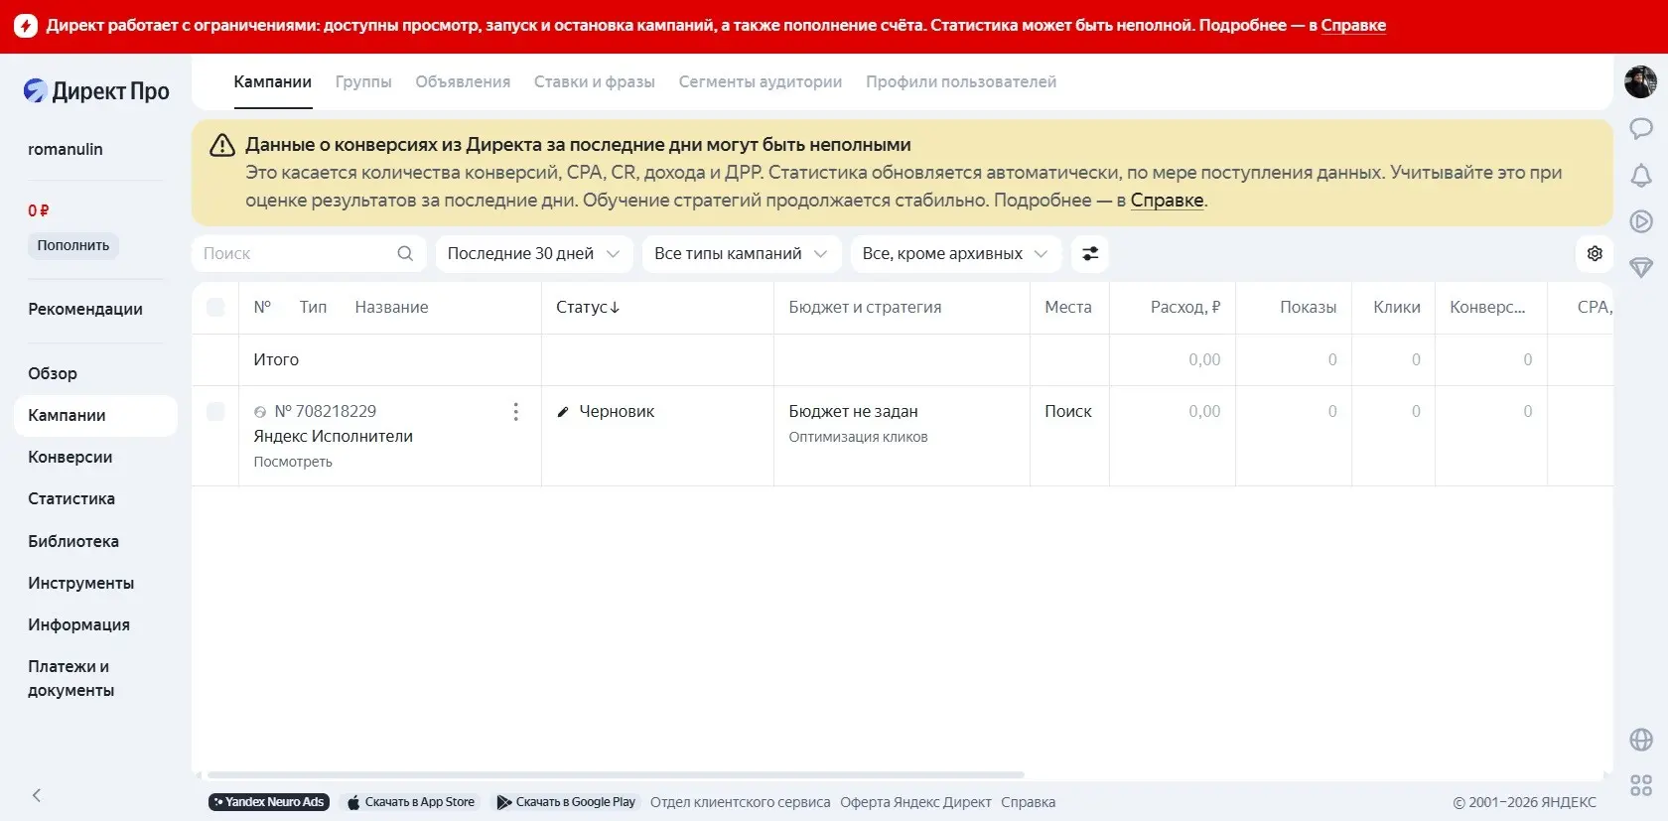
Task: Open the Профили пользователей tab
Action: pos(961,81)
